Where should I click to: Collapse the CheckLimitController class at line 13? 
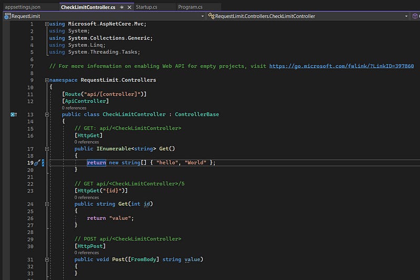(x=47, y=115)
